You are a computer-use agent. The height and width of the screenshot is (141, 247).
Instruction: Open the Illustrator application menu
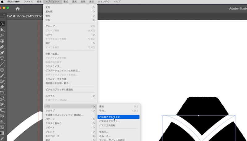(x=14, y=2)
